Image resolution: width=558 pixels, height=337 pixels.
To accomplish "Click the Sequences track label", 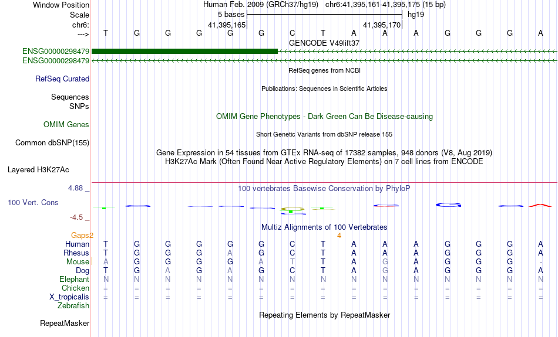I will [70, 97].
